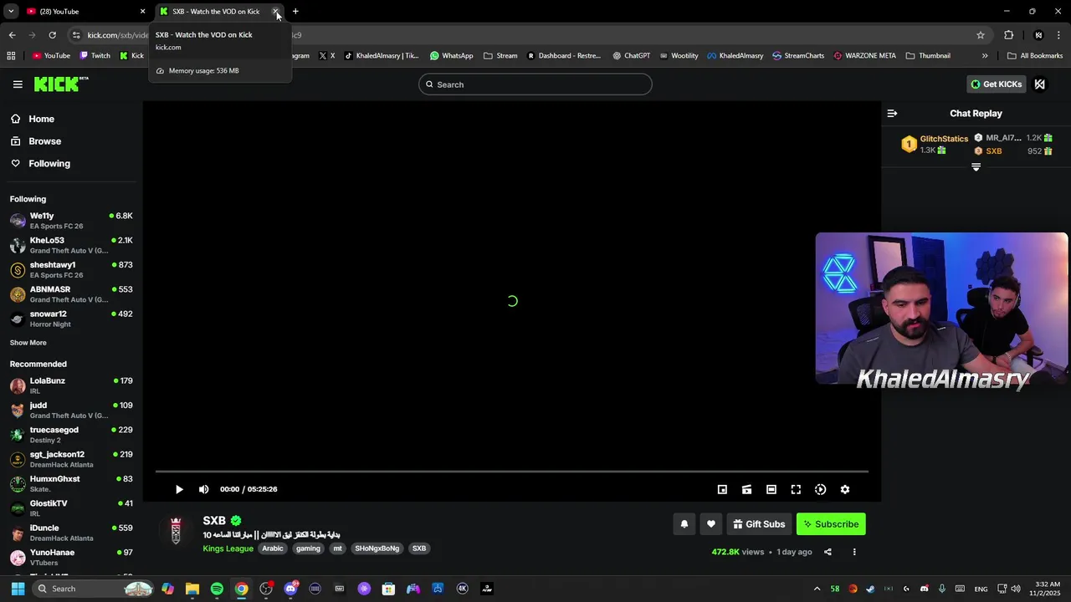Open the sidebar hamburger menu

18,84
